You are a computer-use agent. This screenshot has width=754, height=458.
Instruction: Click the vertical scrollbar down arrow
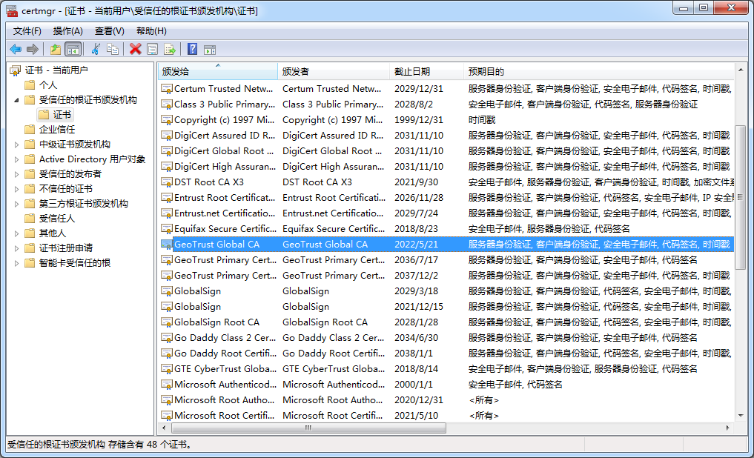(x=741, y=415)
